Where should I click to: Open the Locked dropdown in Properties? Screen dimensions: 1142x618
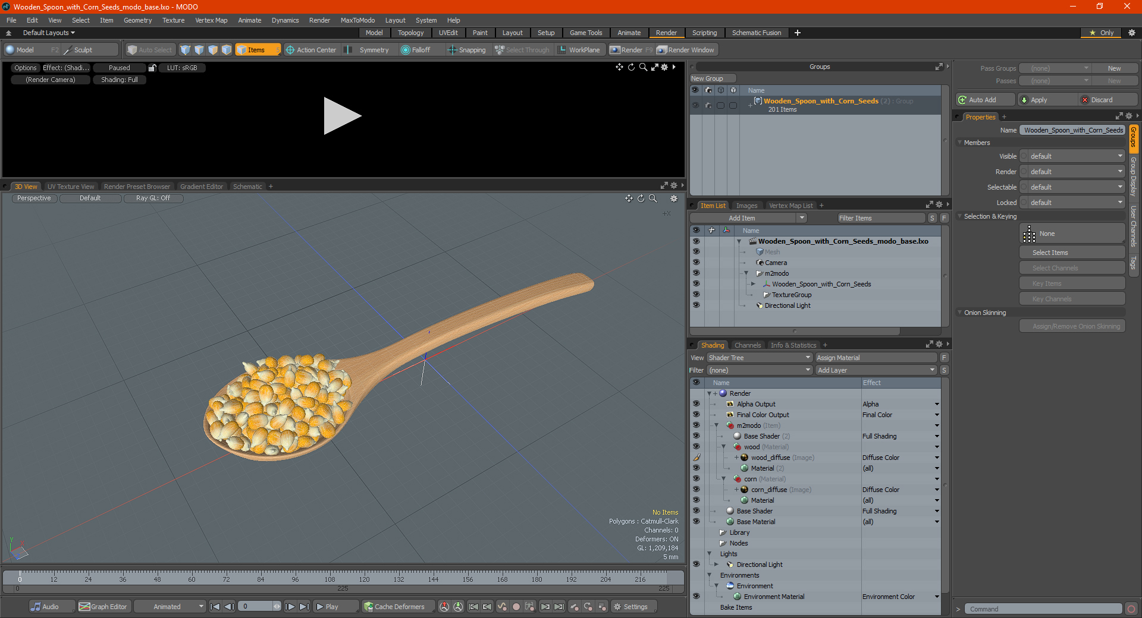[x=1072, y=203]
